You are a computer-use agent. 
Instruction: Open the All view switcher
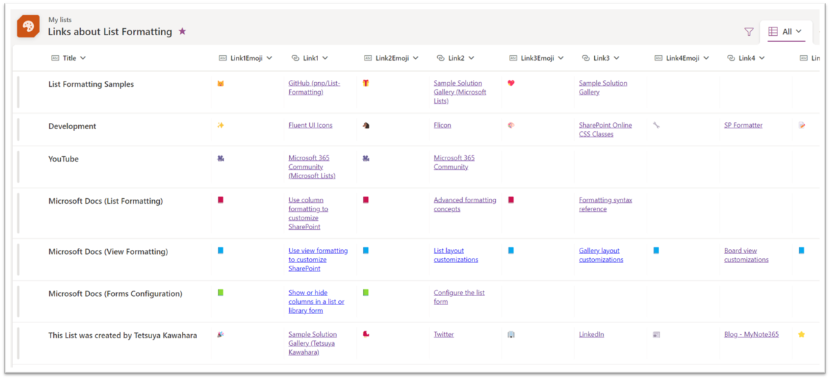point(785,32)
